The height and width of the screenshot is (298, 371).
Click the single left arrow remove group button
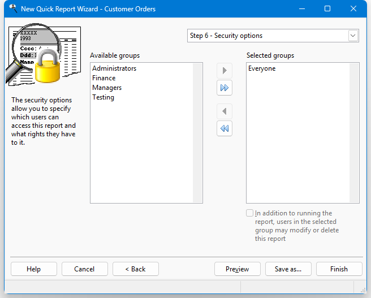(225, 111)
